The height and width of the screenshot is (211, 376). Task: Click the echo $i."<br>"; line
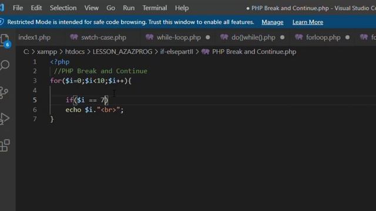click(95, 110)
